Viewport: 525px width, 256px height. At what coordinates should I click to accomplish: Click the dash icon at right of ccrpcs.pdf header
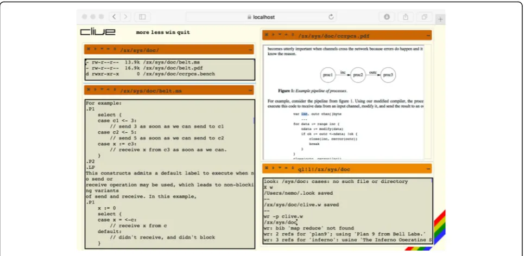[x=428, y=35]
